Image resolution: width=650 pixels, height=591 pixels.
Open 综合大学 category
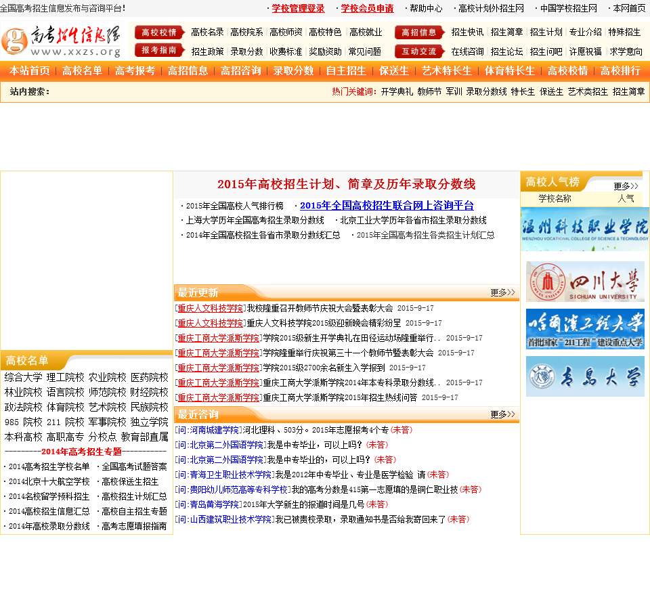[x=23, y=378]
